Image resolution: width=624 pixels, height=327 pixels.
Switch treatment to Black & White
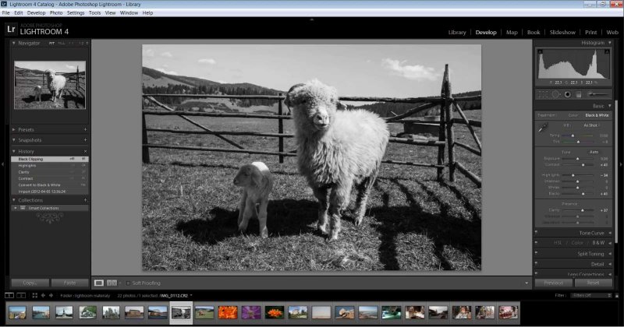point(597,115)
